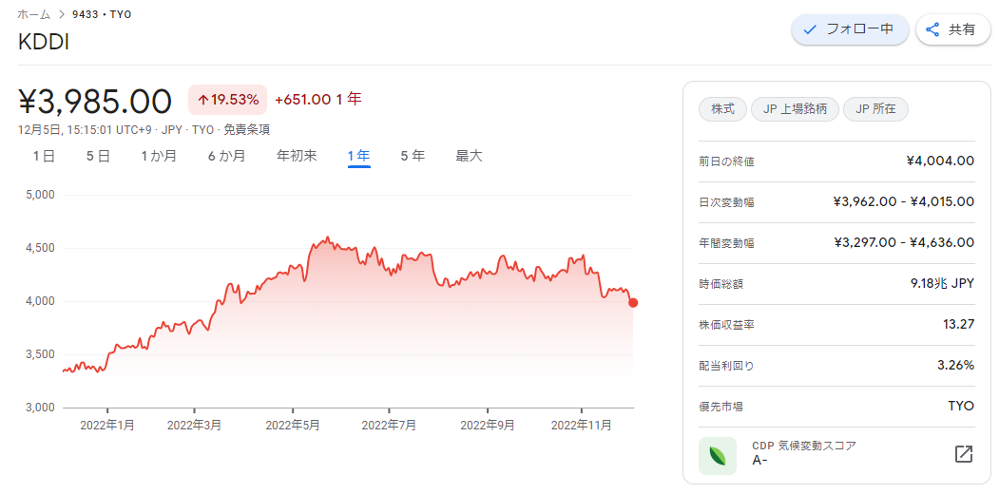Screen dimensions: 999x494
Task: Click the ¥3,962.00 - ¥4,015.00 day range
Action: [x=903, y=201]
